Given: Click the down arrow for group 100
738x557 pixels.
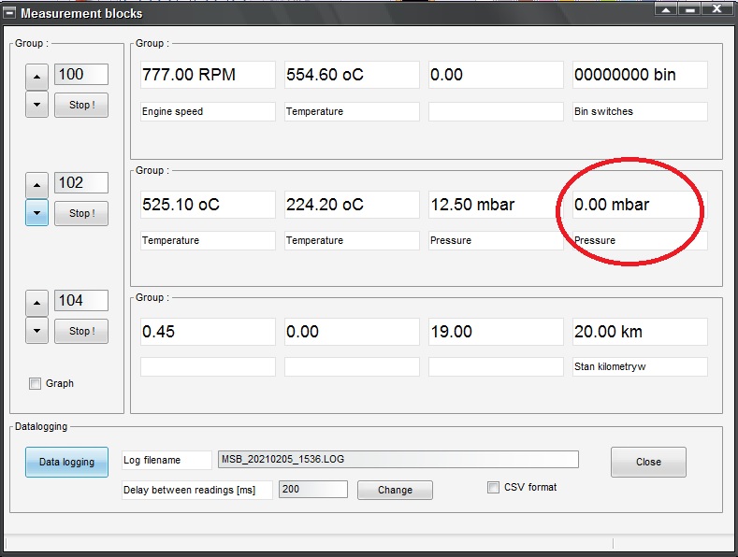Looking at the screenshot, I should (36, 104).
